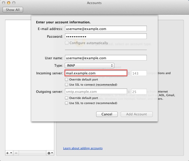Enable Use SSL to connect for outgoing server
This screenshot has width=189, height=161.
[x=66, y=103]
